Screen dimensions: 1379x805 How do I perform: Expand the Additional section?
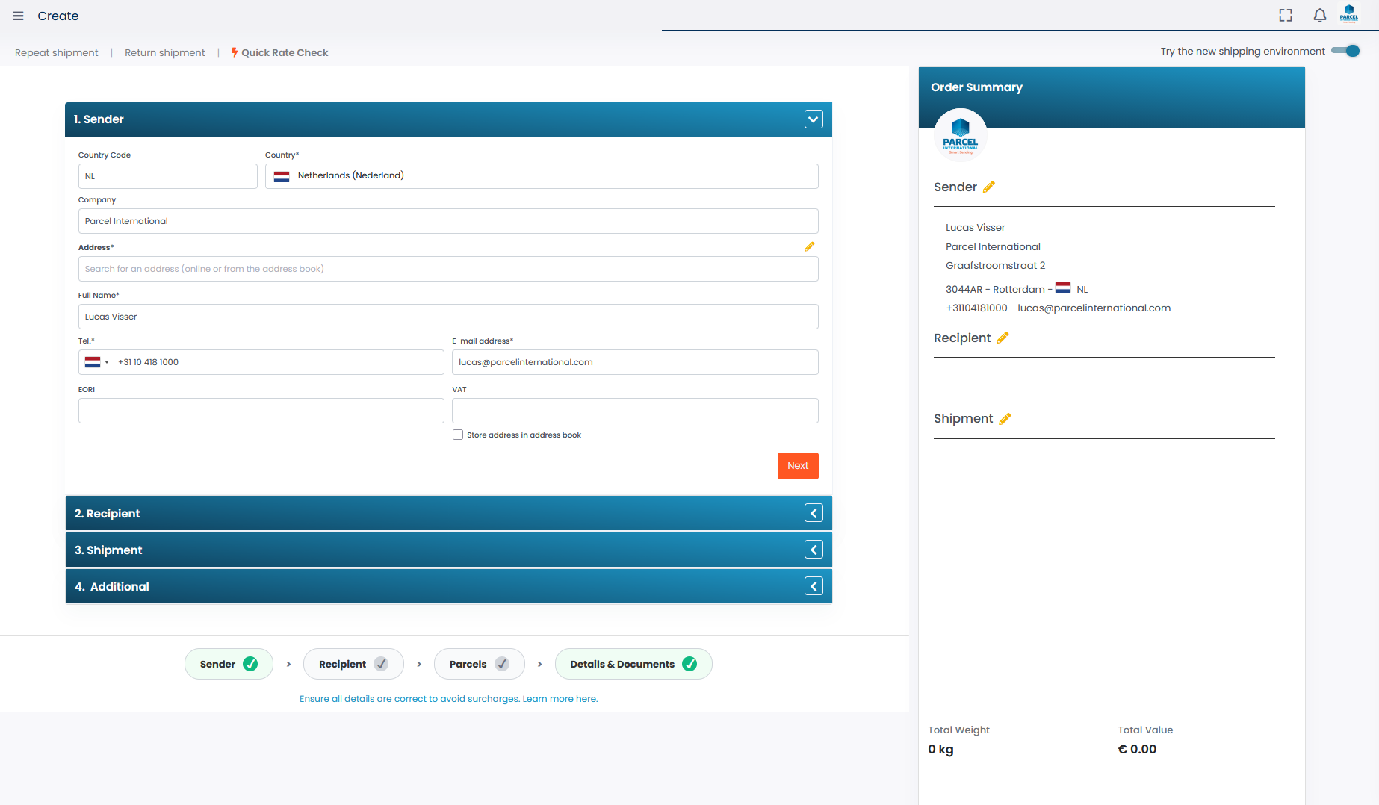(814, 586)
